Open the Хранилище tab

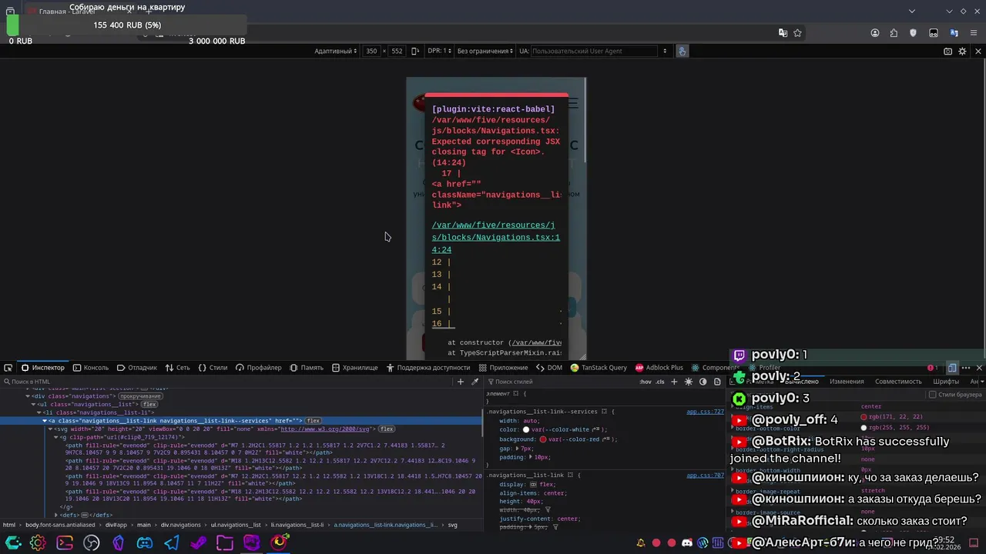[x=355, y=368]
